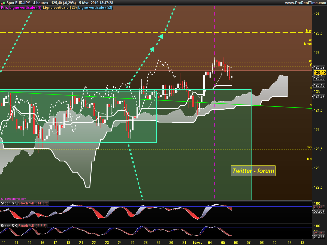Click the 73,416 stochastic value label
327x245 pixels.
[x=319, y=207]
